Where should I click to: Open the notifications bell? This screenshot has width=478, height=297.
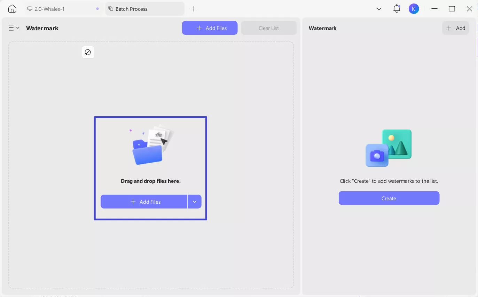[x=397, y=9]
